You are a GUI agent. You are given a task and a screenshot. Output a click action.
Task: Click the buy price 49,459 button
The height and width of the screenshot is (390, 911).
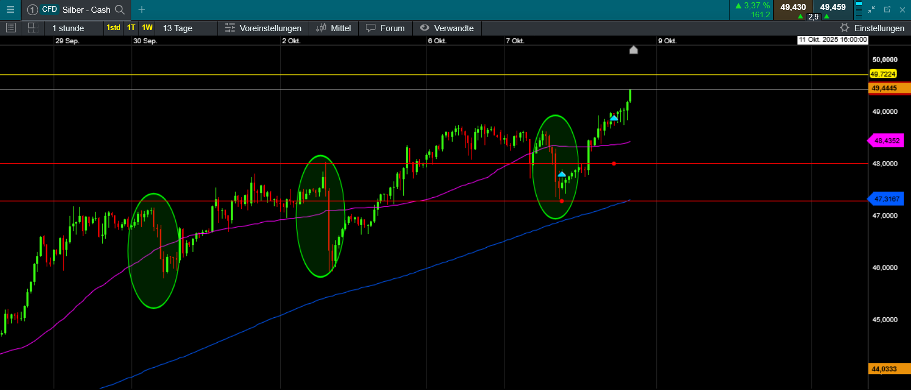pyautogui.click(x=833, y=7)
